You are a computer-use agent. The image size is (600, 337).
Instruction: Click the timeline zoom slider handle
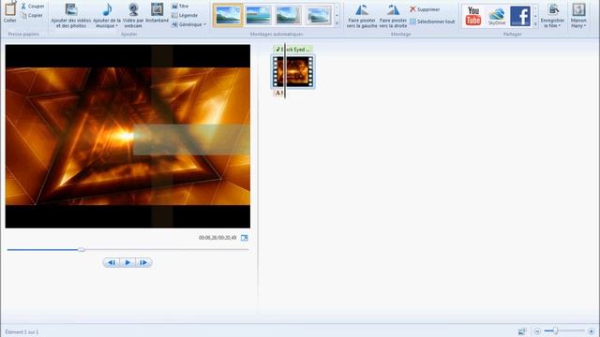555,330
